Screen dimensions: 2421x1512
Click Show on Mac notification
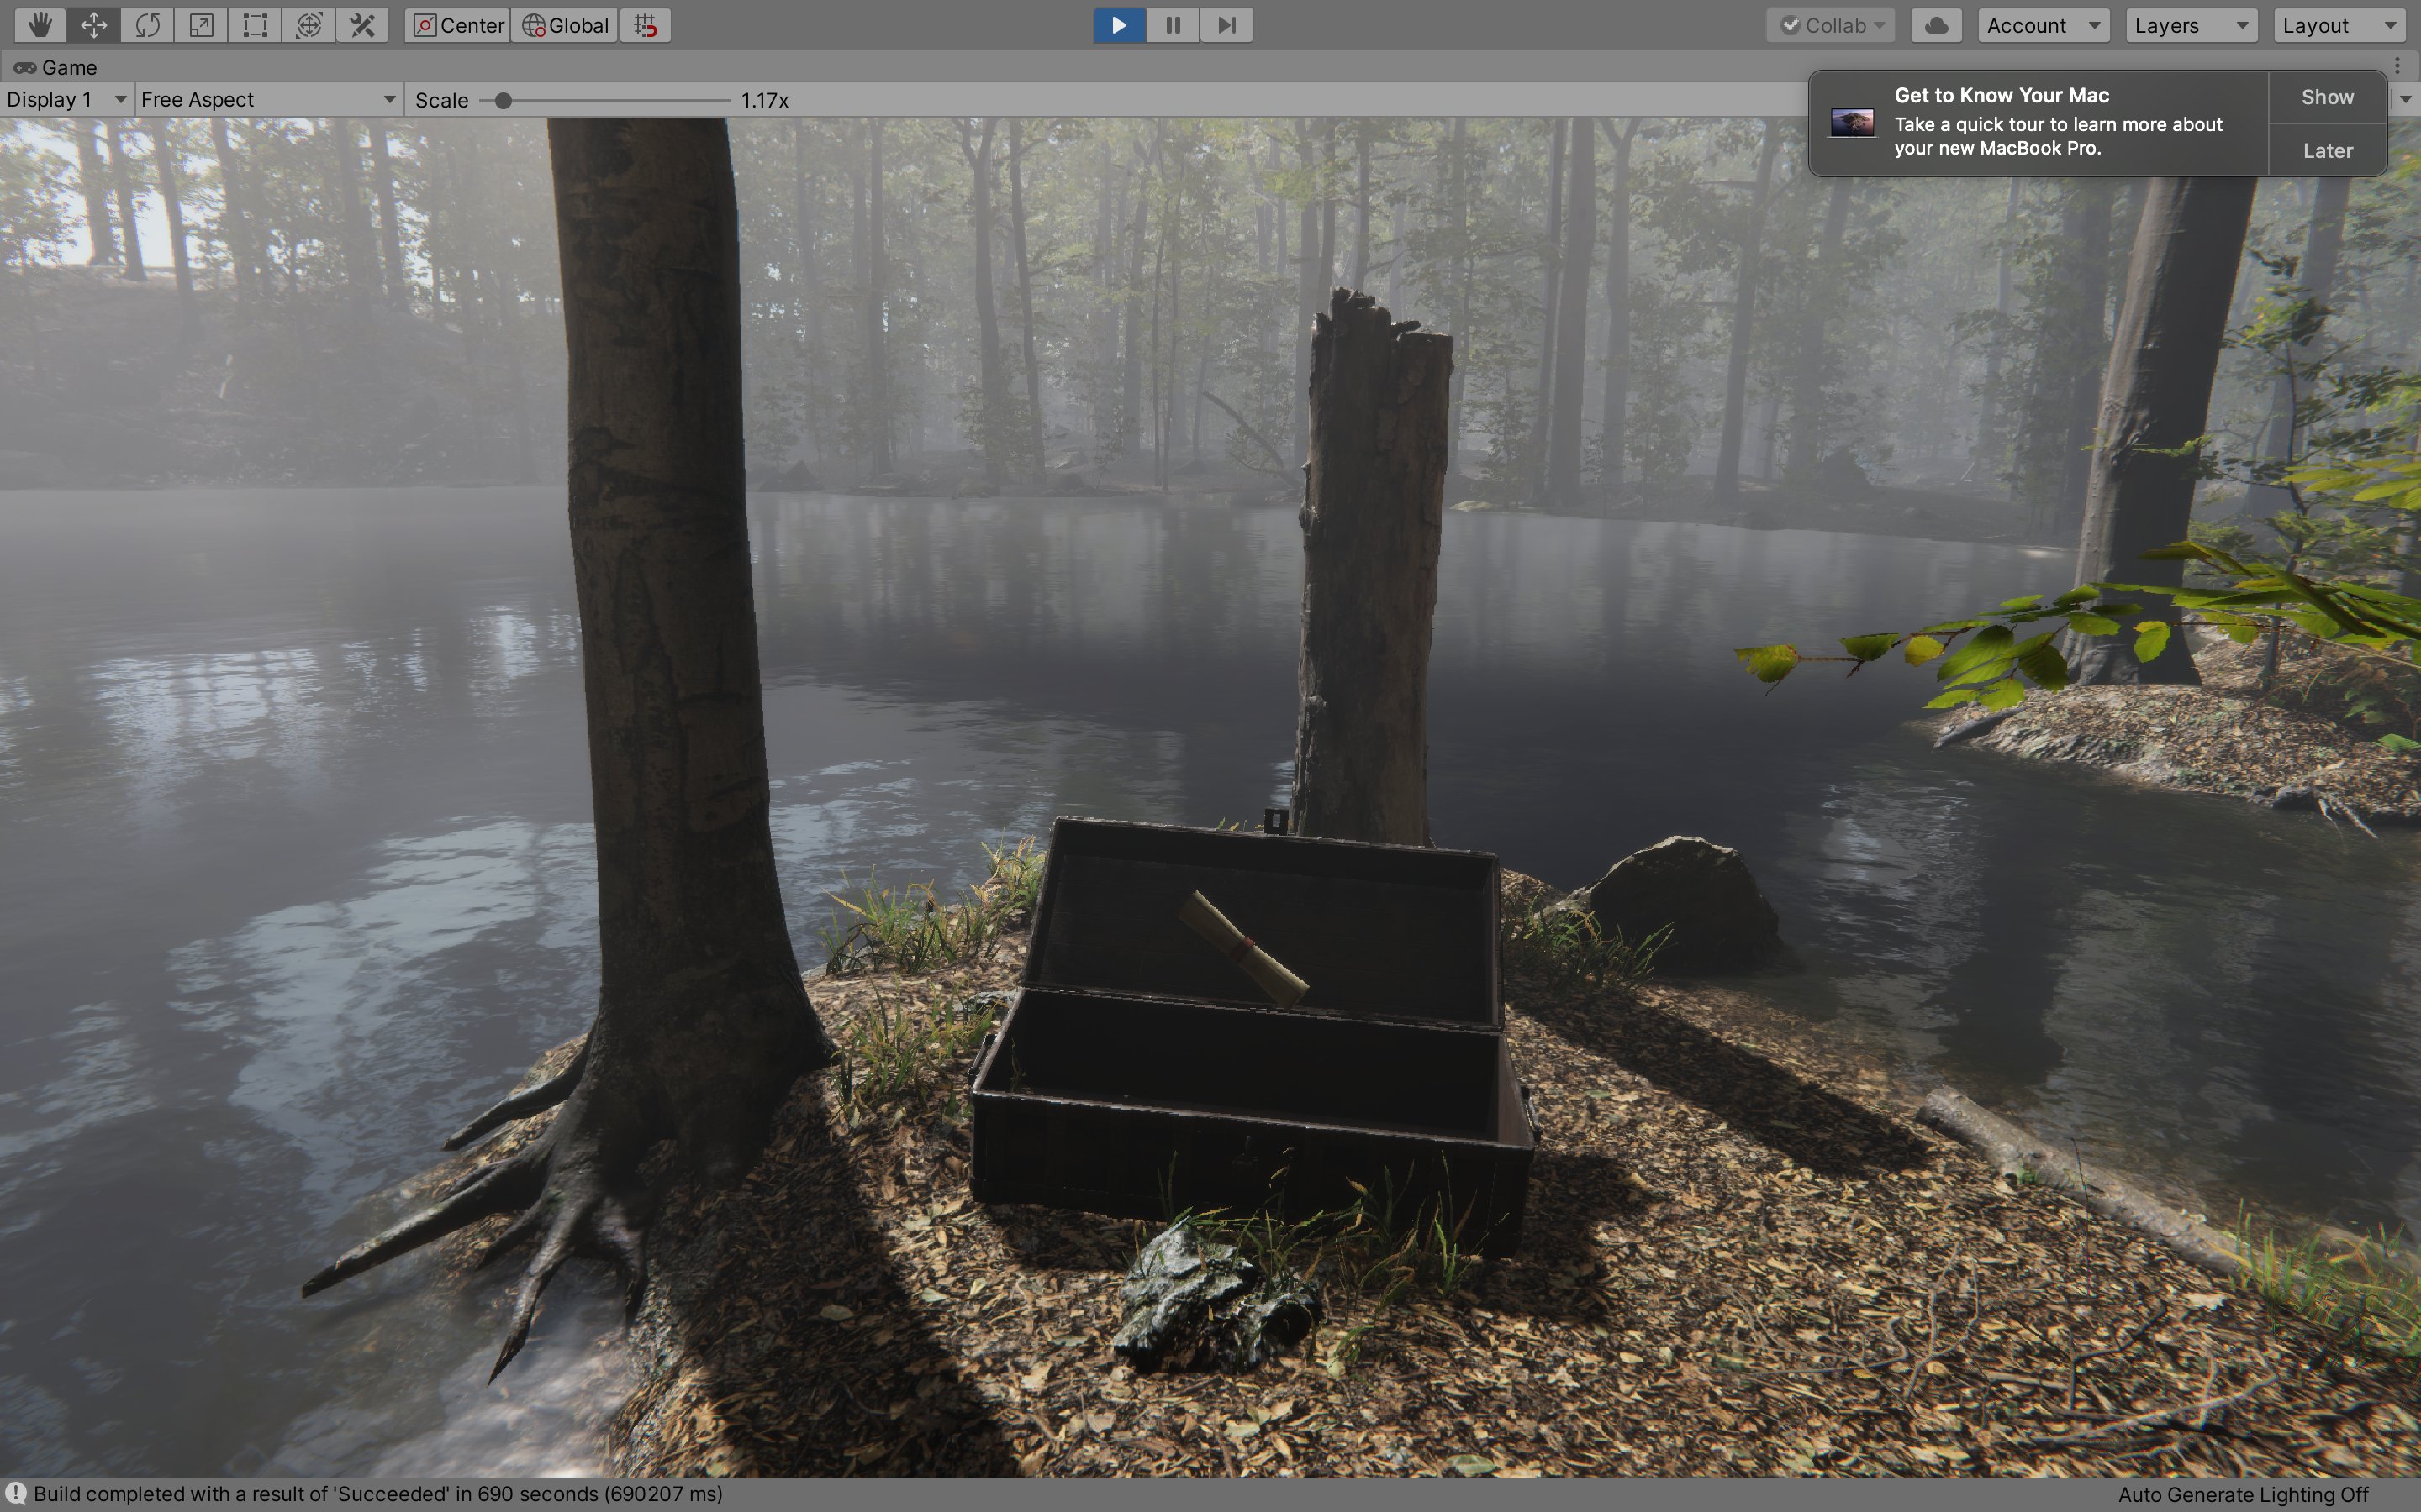(2327, 97)
